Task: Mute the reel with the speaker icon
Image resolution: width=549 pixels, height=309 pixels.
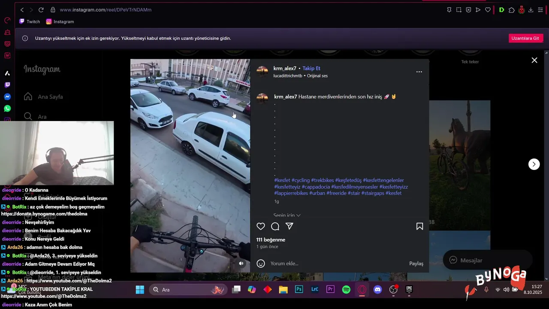Action: click(241, 264)
